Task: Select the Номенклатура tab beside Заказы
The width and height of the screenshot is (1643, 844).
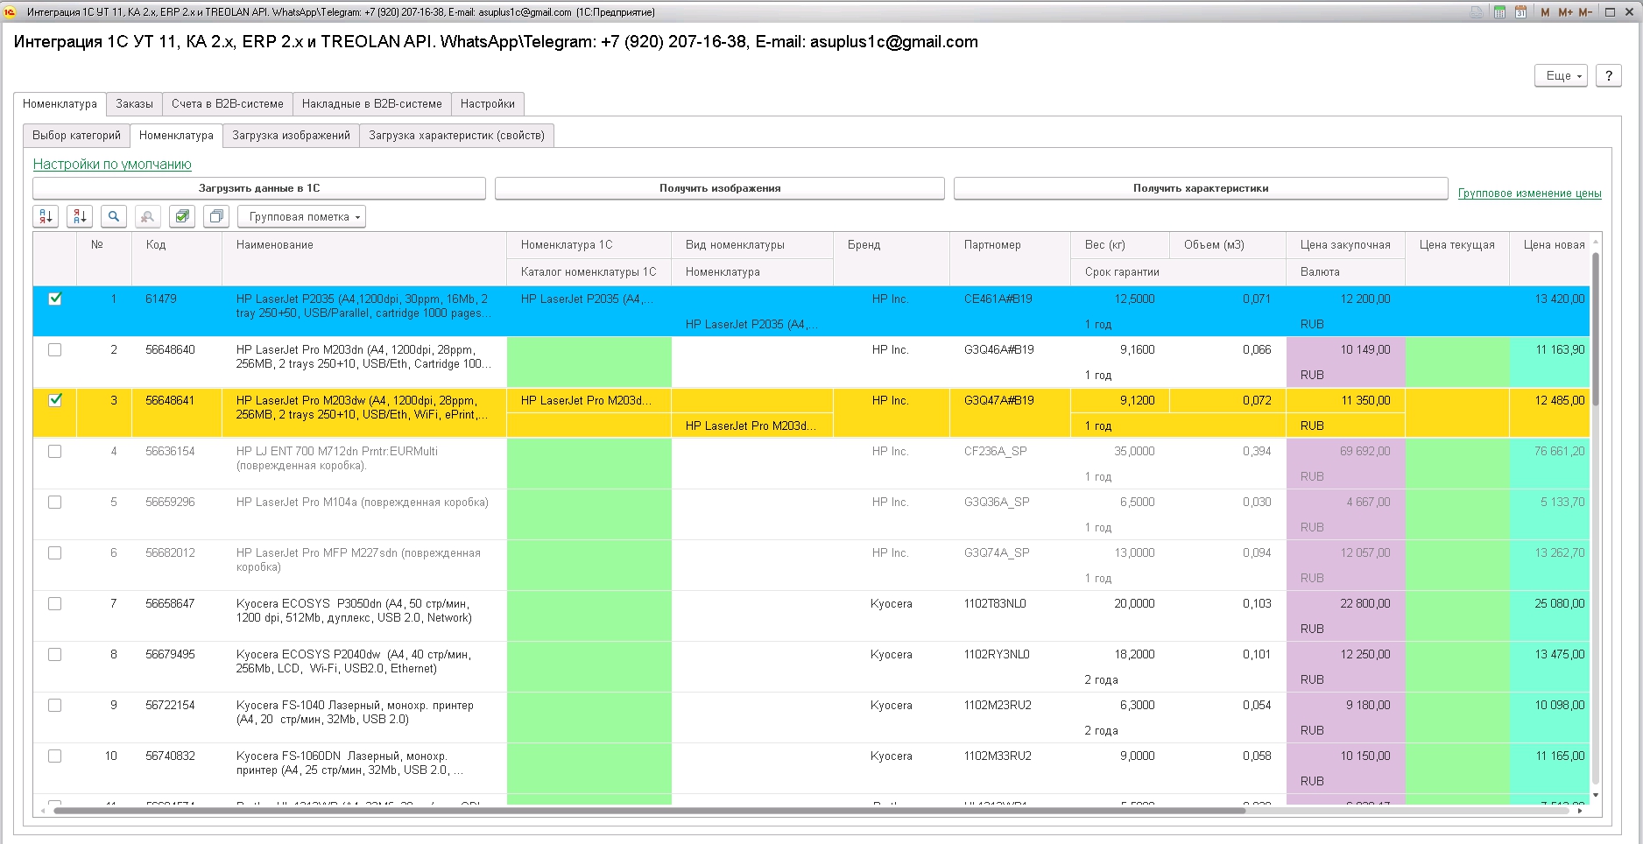Action: coord(60,104)
